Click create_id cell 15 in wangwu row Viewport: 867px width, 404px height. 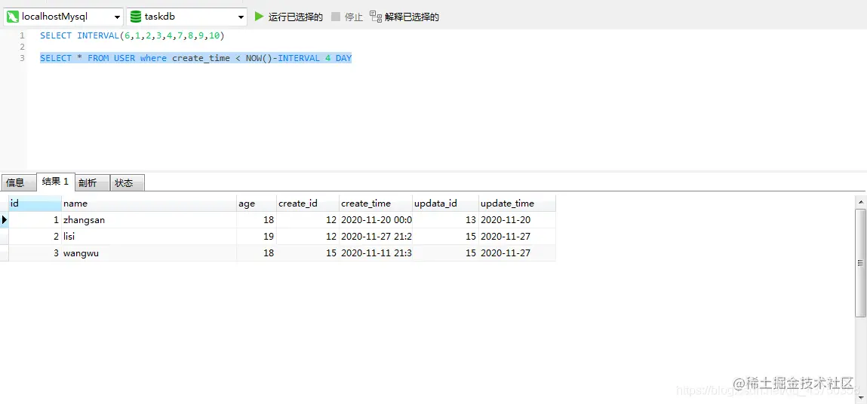pos(308,253)
